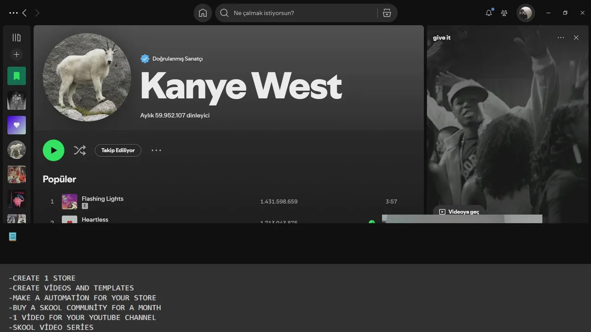591x332 pixels.
Task: Open the green bookmark Your Episodes item
Action: point(17,76)
